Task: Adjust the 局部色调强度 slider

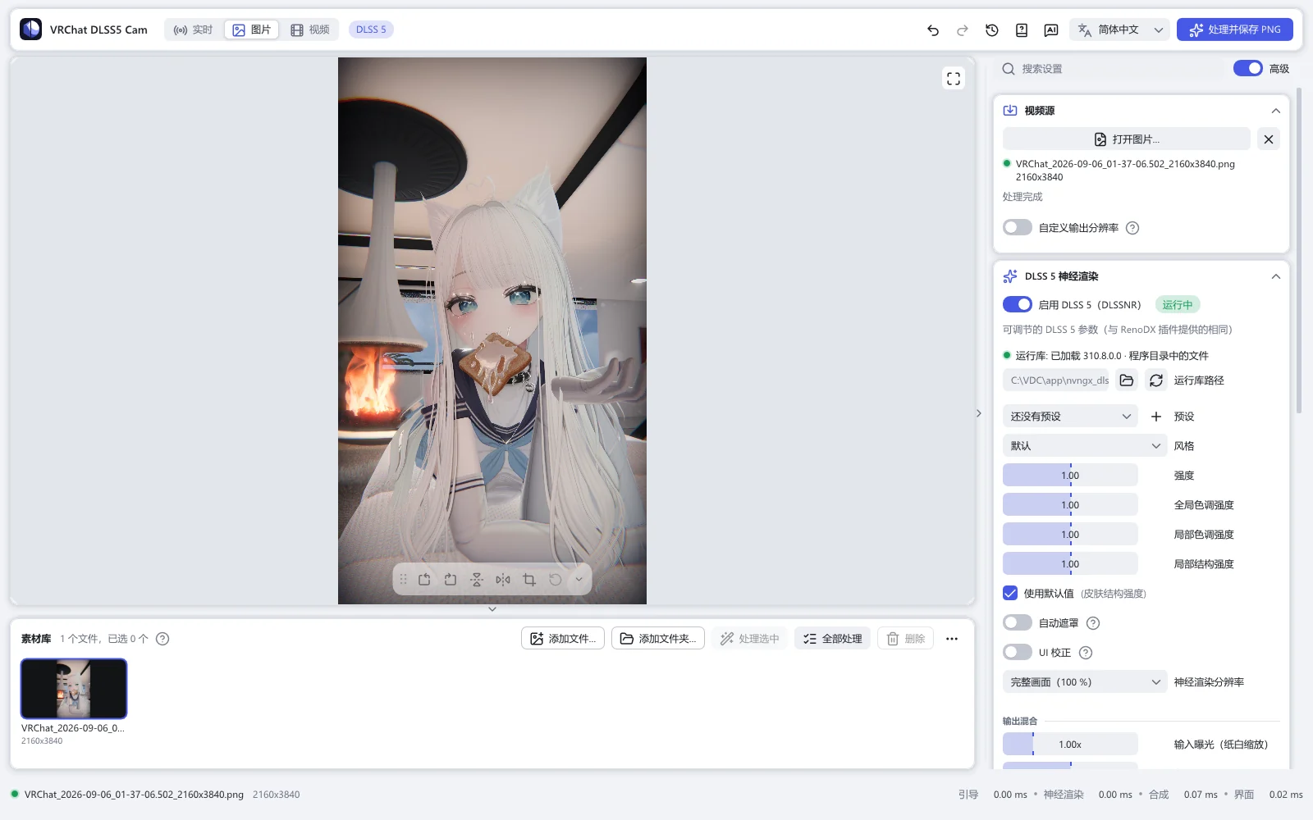Action: [1070, 535]
